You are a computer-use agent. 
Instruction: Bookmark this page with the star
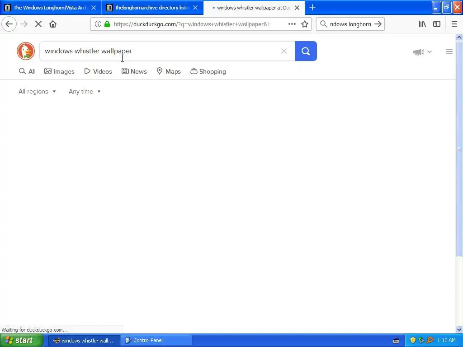pyautogui.click(x=305, y=24)
